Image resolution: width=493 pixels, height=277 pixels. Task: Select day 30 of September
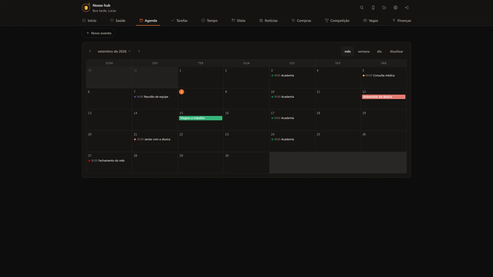click(x=246, y=163)
